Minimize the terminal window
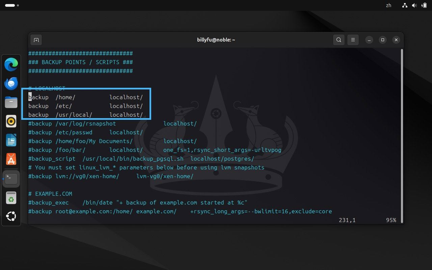 coord(369,40)
